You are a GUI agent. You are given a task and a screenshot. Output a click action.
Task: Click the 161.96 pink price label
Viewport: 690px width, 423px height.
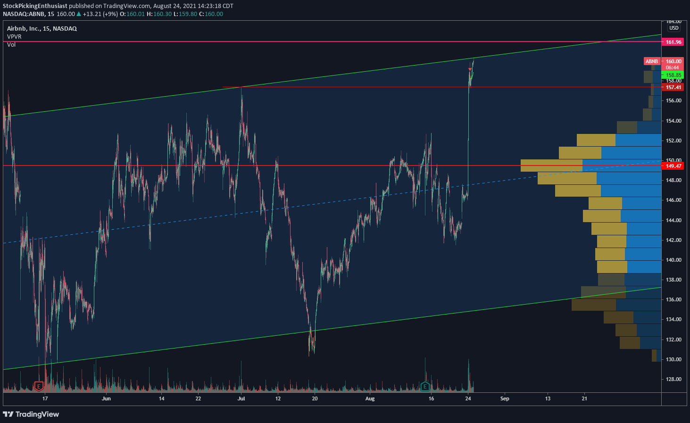coord(673,42)
